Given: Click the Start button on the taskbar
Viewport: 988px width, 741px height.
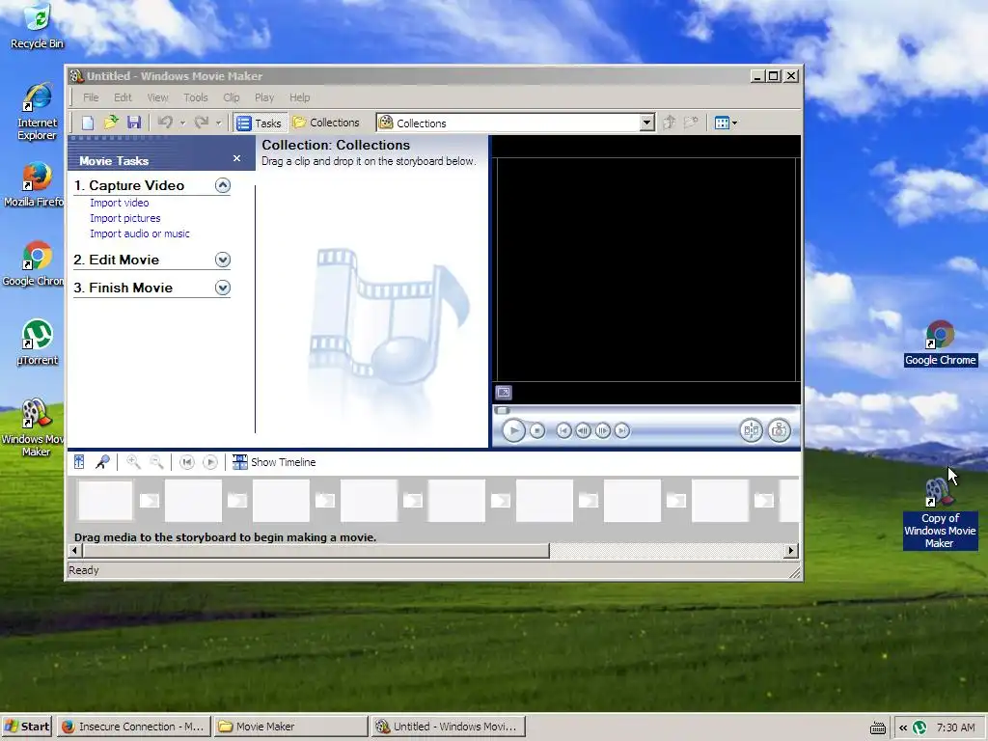Looking at the screenshot, I should [26, 727].
